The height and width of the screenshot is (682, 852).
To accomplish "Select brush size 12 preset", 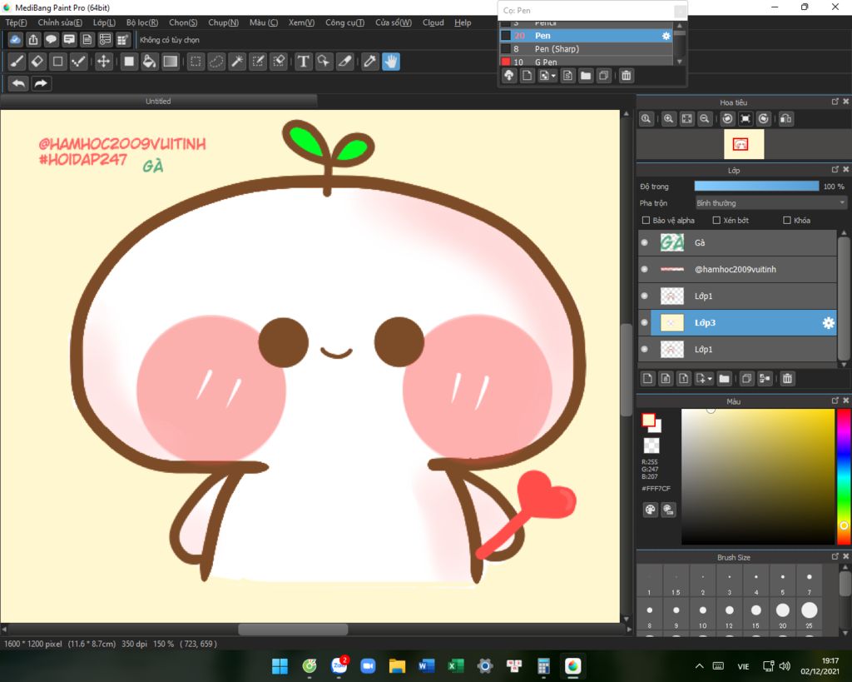I will (x=729, y=615).
